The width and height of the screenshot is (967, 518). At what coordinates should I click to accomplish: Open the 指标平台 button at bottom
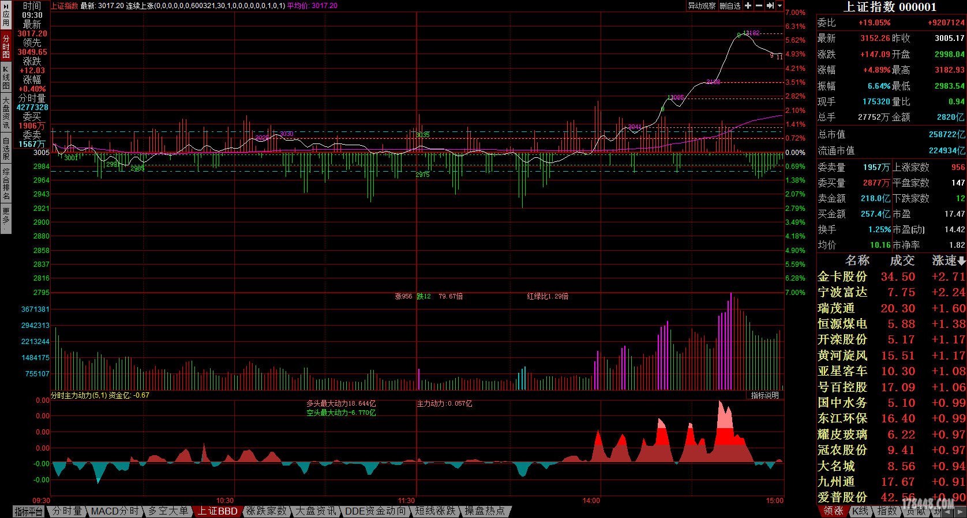tap(29, 511)
